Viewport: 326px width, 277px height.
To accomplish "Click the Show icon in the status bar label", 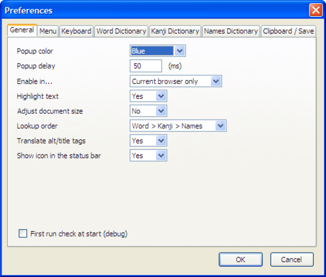I will (x=59, y=156).
